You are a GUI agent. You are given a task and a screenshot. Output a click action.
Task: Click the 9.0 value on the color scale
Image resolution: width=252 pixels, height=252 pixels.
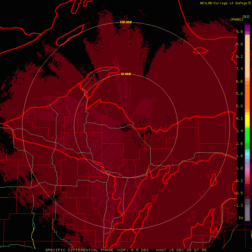[x=239, y=44]
